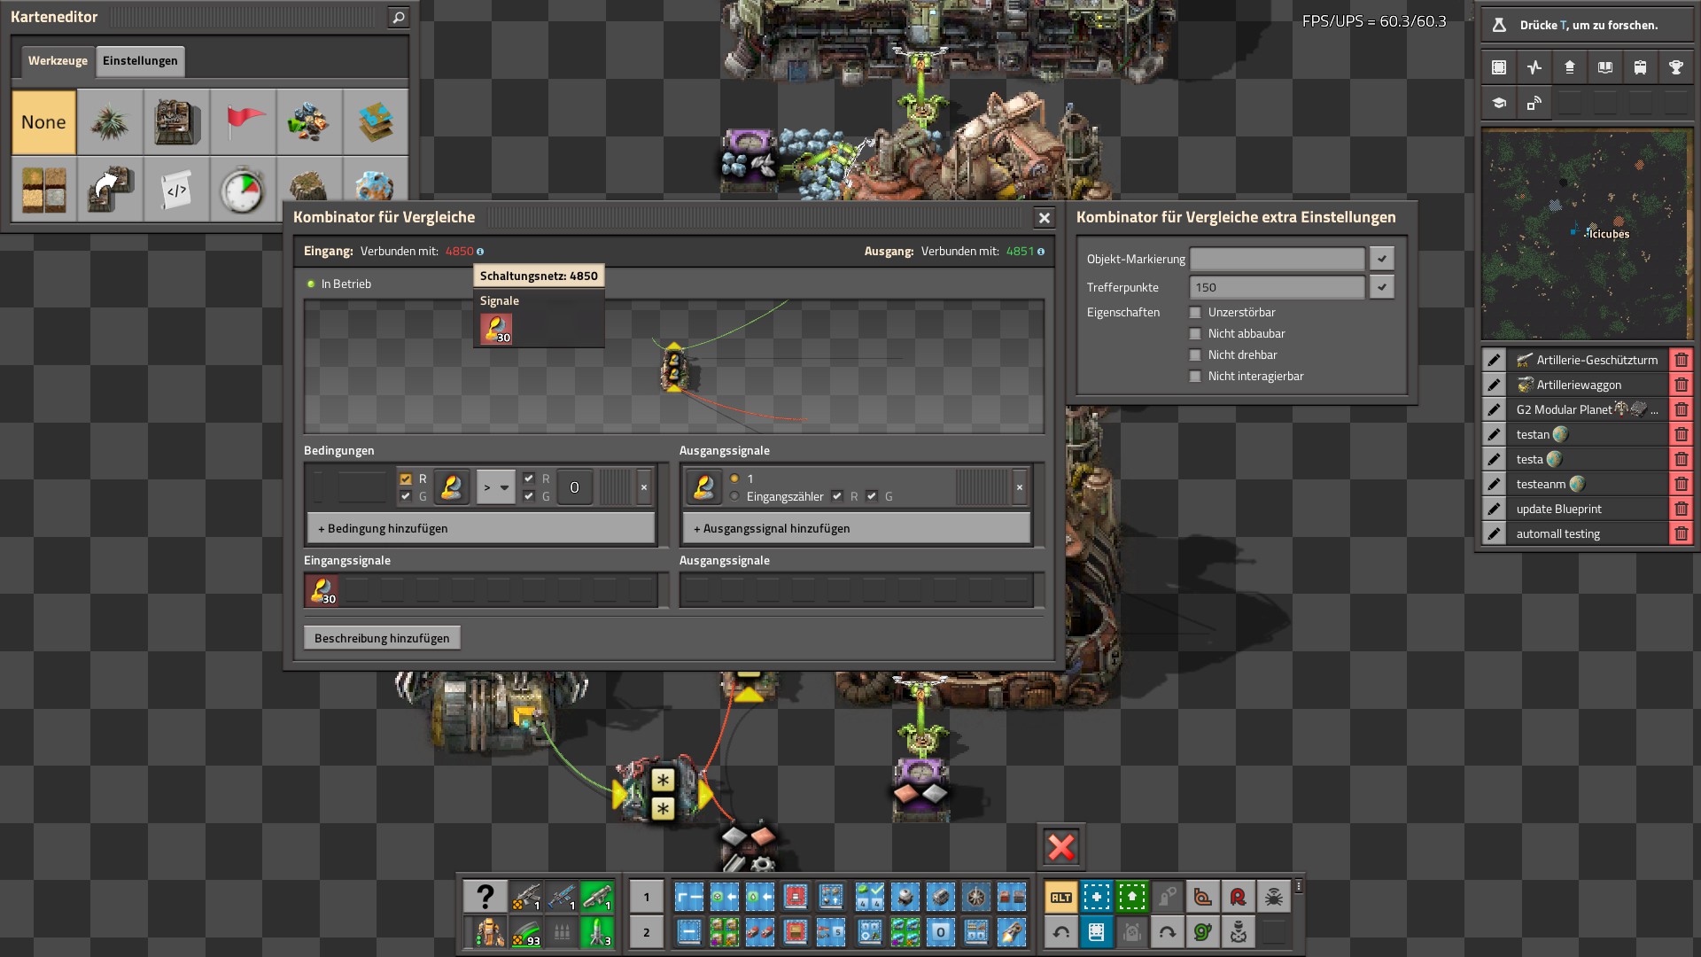Select hotbar row 2 button
This screenshot has width=1701, height=957.
647,932
